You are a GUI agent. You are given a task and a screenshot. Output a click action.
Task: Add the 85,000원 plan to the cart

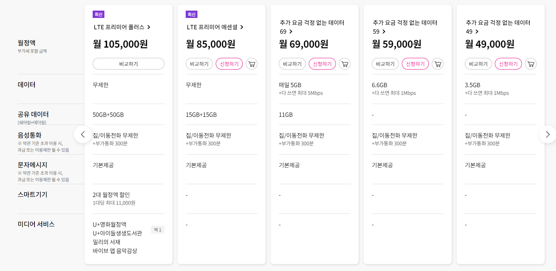tap(252, 64)
